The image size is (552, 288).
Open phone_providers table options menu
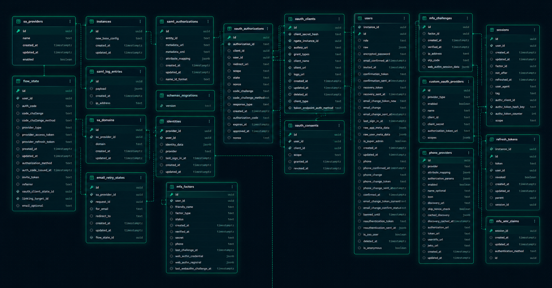[x=469, y=153]
